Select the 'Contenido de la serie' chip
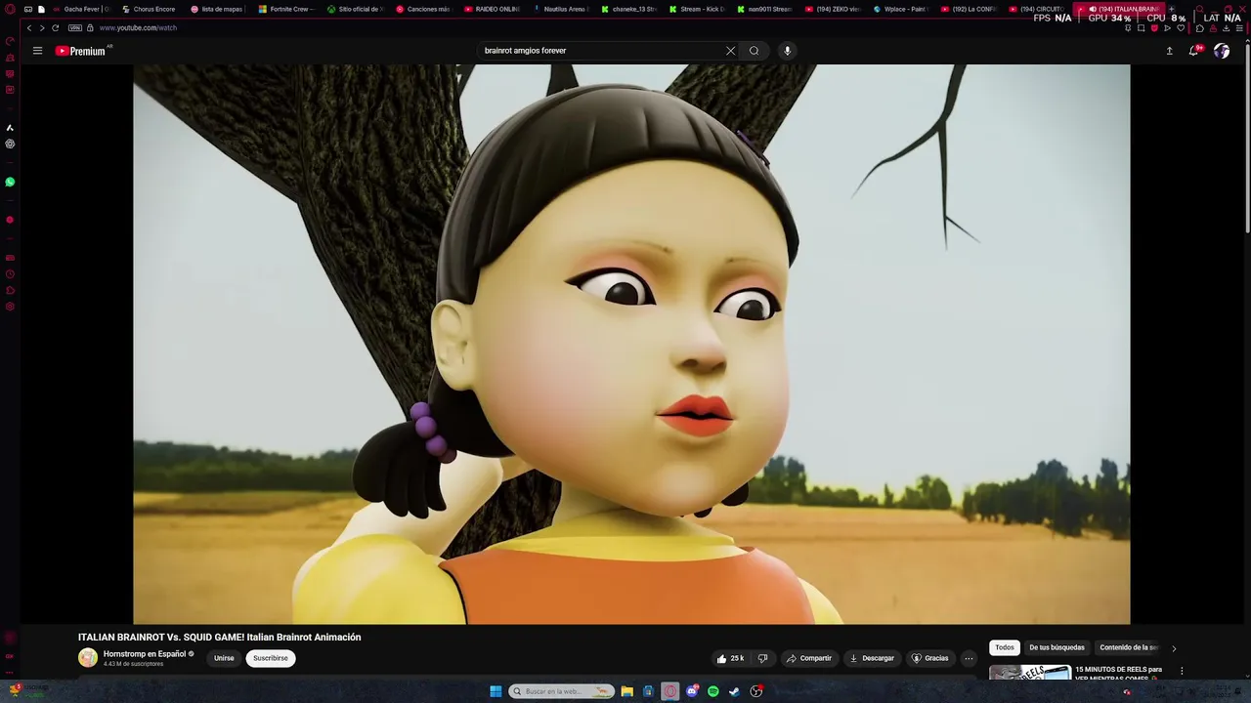Viewport: 1251px width, 703px height. tap(1129, 647)
